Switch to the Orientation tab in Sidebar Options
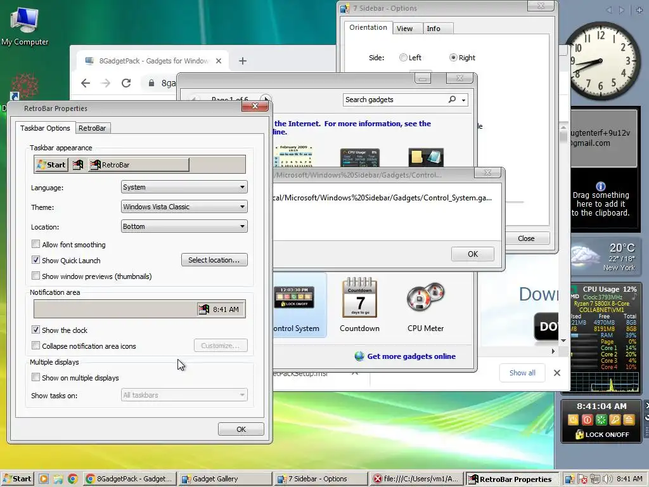Viewport: 649px width, 487px height. pos(368,27)
